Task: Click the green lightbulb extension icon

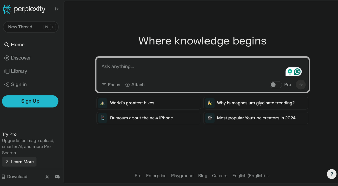Action: point(290,72)
